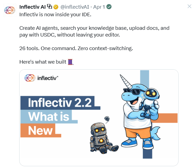Click the thought cloud above the sitting robot
194x167 pixels.
[107, 119]
